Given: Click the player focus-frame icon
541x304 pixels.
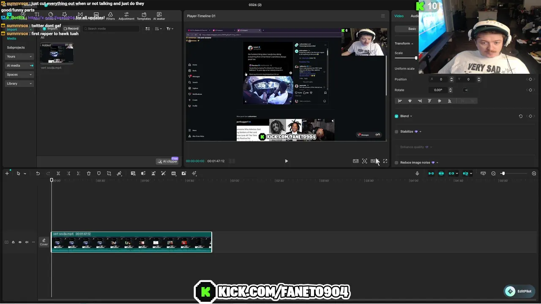Looking at the screenshot, I should [364, 161].
